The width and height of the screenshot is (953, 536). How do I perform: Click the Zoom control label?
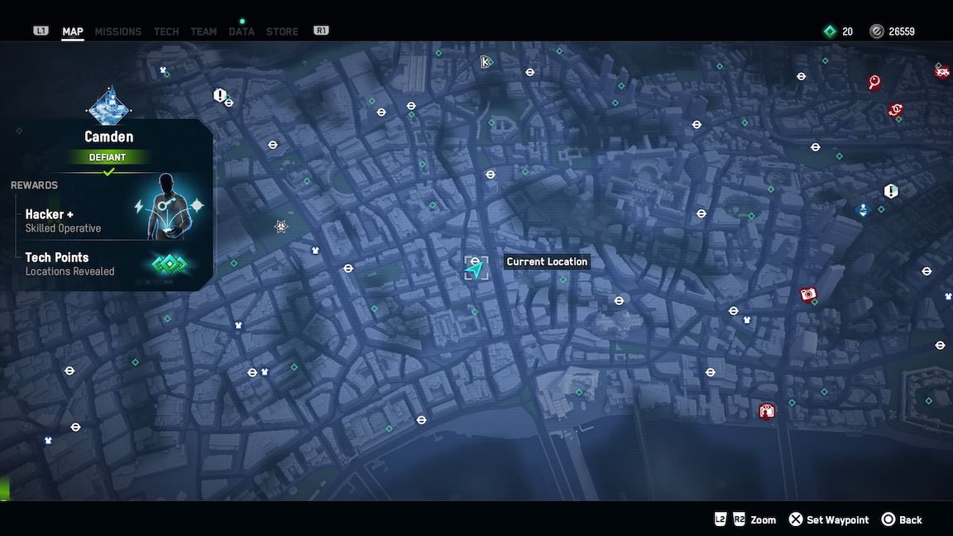click(x=764, y=520)
